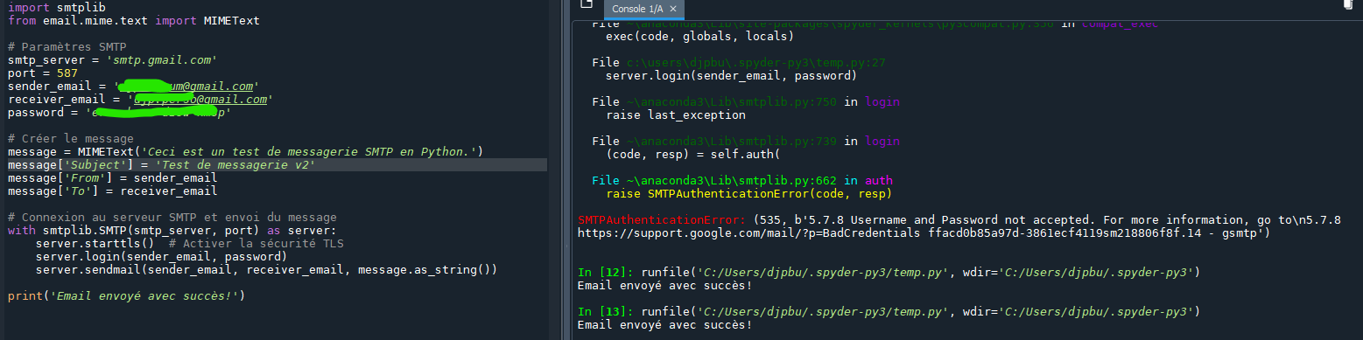1363x340 pixels.
Task: Click the message['To'] = receiver_email line
Action: 113,191
